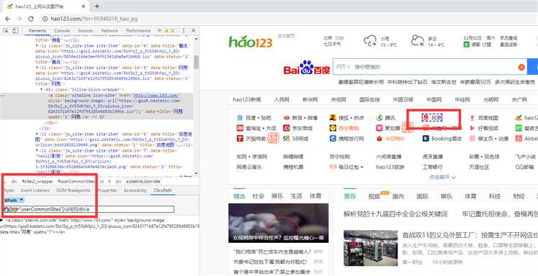Open a new browser tab
This screenshot has width=538, height=276.
[x=97, y=6]
